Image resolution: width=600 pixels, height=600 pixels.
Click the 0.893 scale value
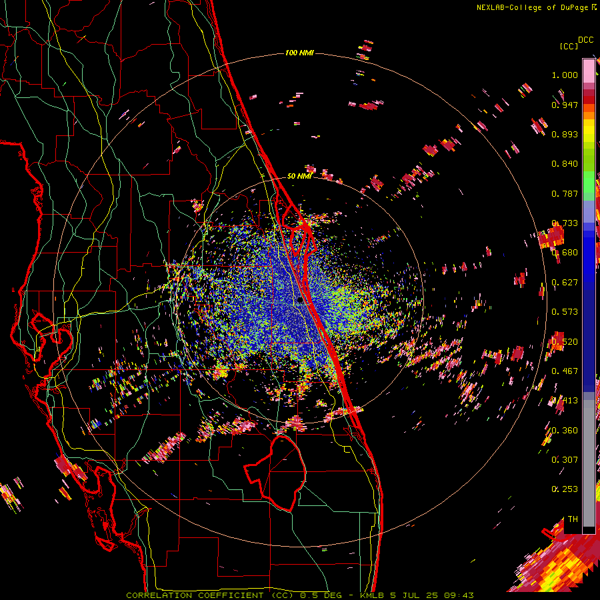tap(565, 134)
